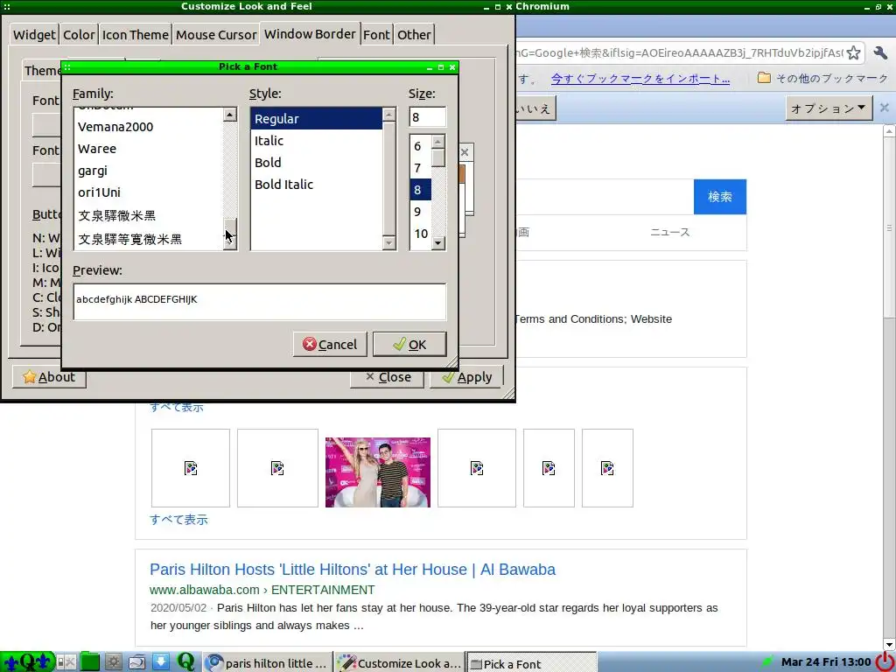This screenshot has width=896, height=672.
Task: Click the font Preview text field
Action: (x=259, y=302)
